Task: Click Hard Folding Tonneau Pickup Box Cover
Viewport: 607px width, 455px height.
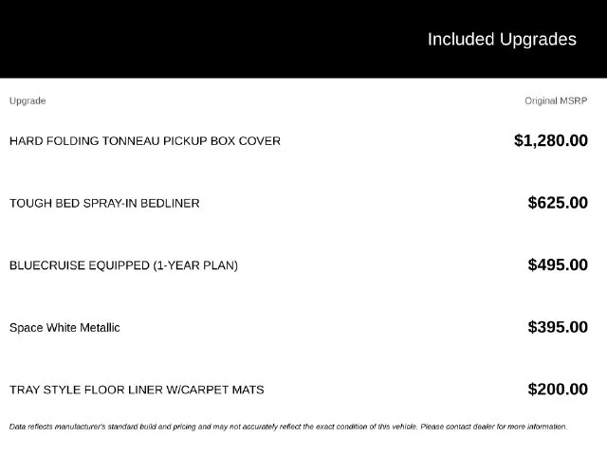Action: click(145, 141)
